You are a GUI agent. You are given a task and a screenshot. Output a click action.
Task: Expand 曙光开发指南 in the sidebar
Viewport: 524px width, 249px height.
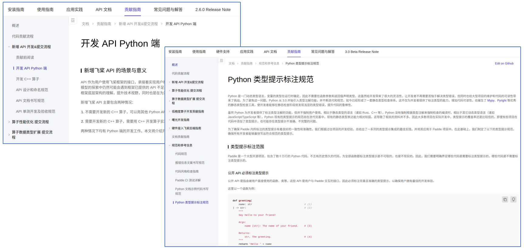point(169,120)
